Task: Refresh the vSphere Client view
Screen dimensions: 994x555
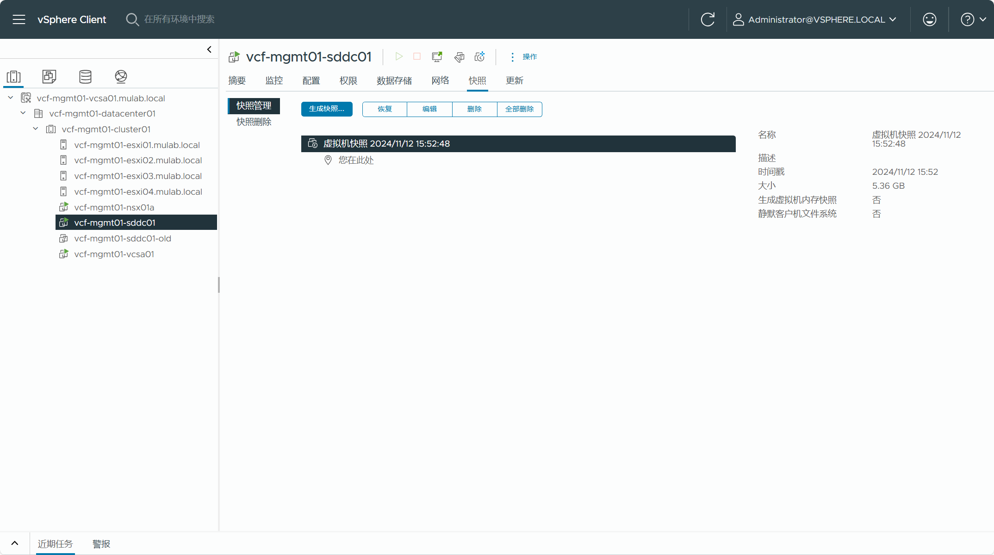Action: pos(708,19)
